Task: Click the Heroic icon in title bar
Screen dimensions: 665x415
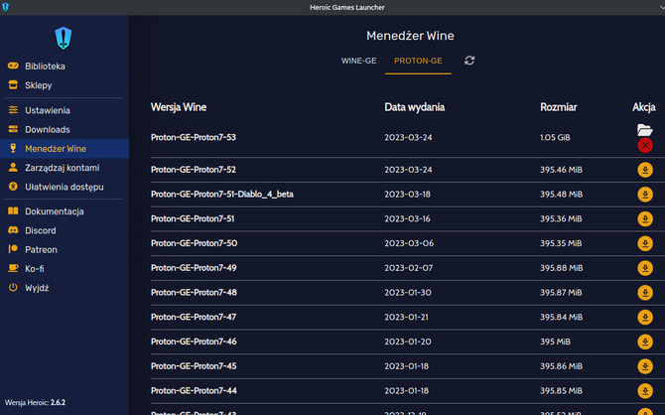Action: tap(6, 7)
